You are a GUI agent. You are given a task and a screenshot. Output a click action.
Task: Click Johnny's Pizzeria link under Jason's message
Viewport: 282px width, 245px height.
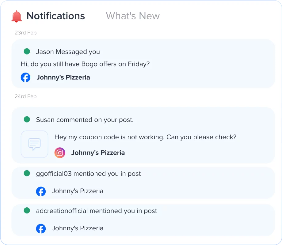coord(63,77)
